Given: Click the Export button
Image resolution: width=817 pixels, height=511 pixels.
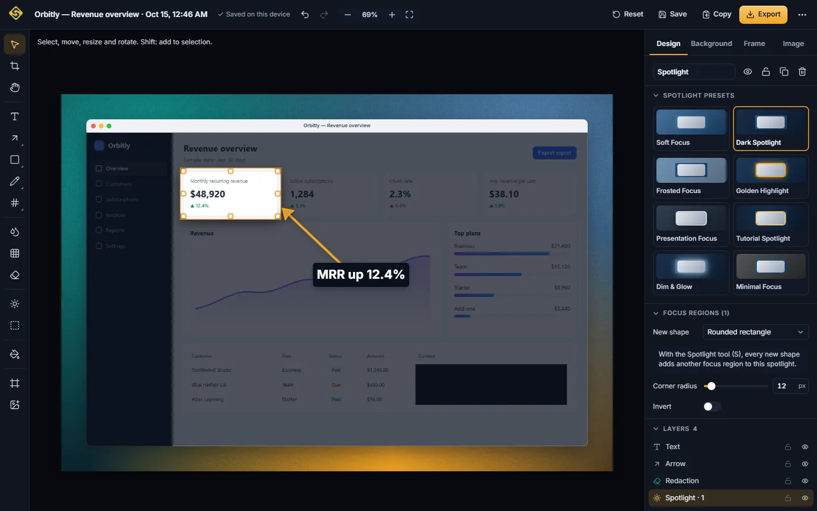Looking at the screenshot, I should 763,14.
